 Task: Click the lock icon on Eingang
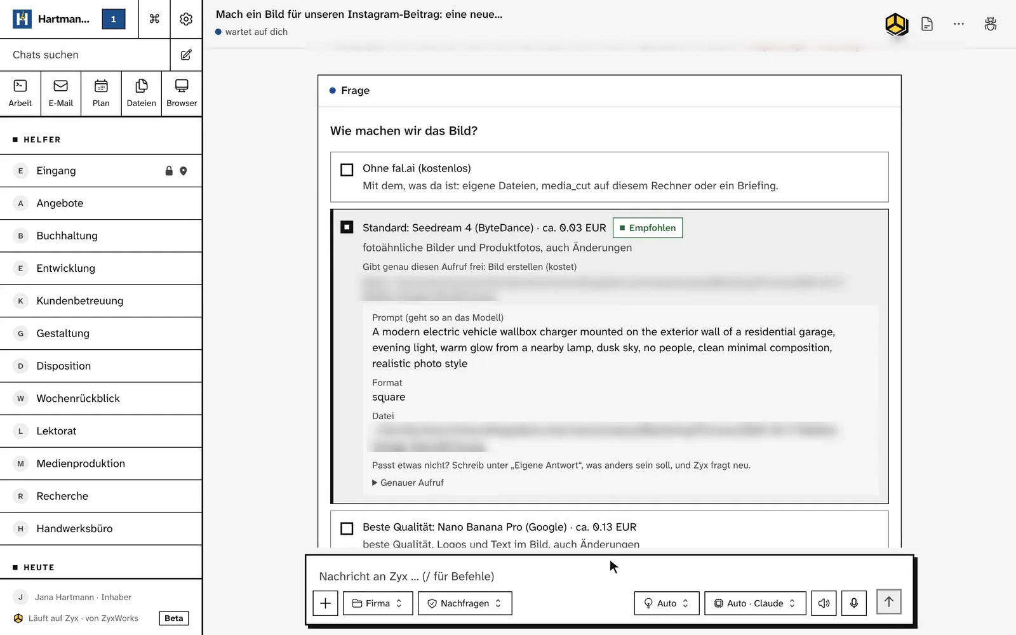tap(169, 171)
